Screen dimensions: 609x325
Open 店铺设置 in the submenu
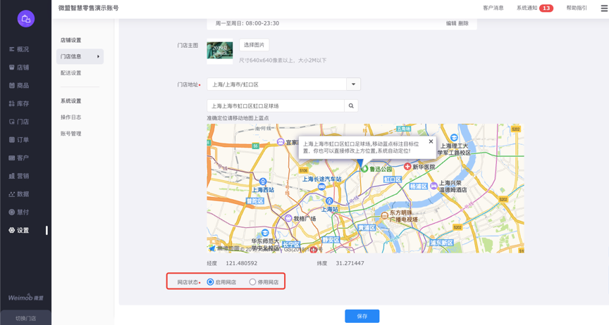[x=70, y=40]
